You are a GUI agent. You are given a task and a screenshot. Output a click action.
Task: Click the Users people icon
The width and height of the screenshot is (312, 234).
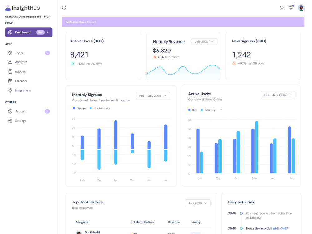coord(10,53)
